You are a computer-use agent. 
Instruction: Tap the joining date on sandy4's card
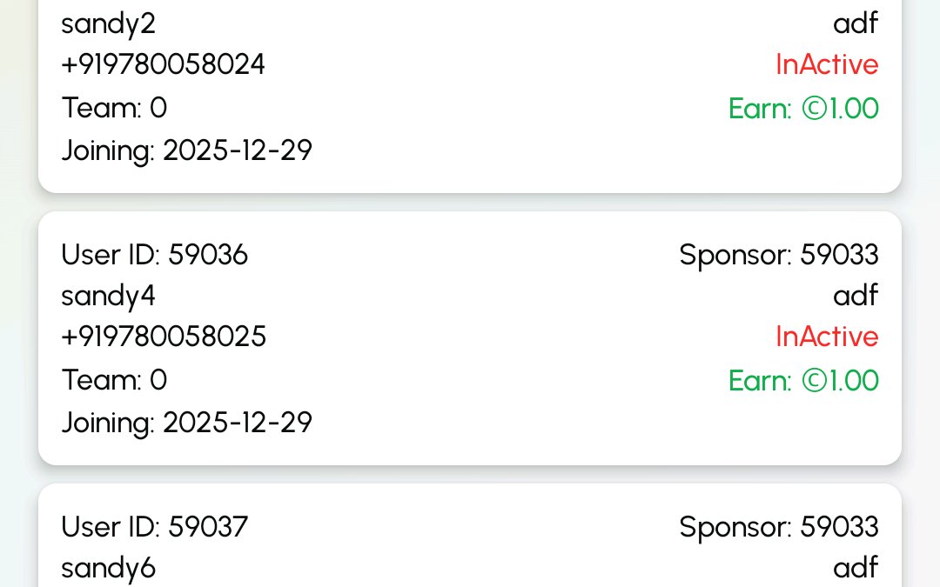(186, 424)
